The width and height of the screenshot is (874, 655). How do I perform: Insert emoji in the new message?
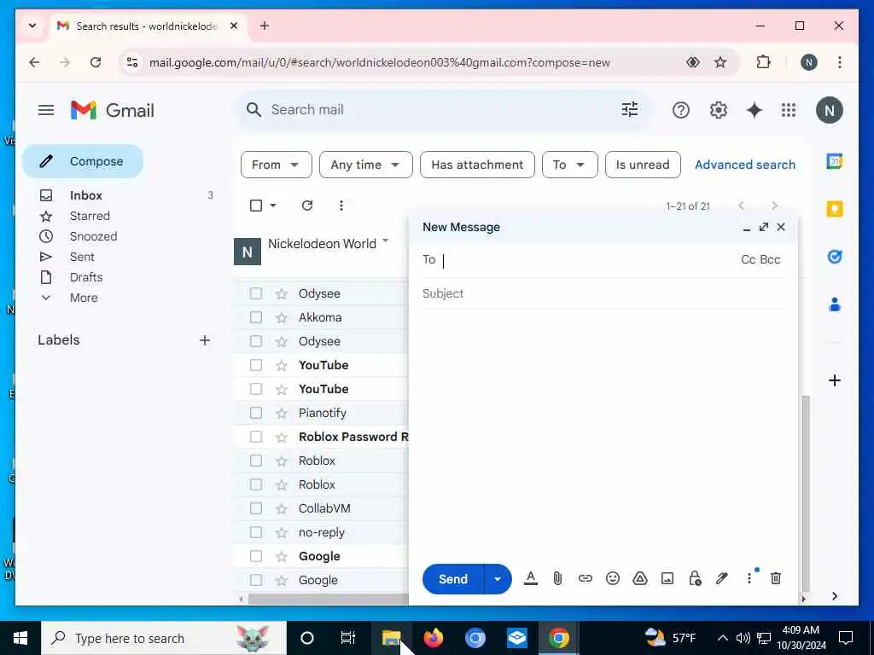613,579
